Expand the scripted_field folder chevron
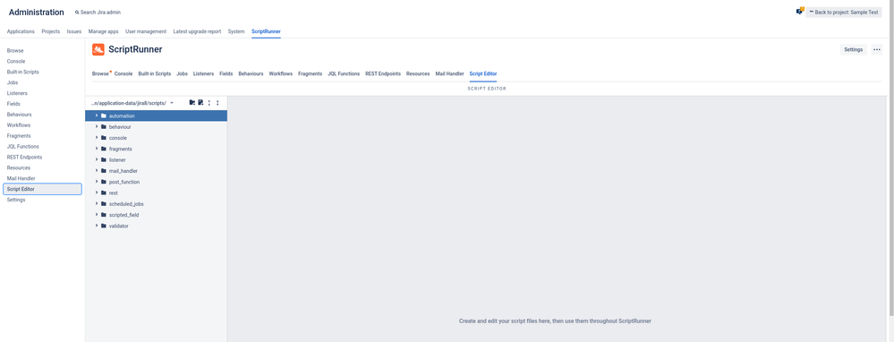 tap(97, 215)
